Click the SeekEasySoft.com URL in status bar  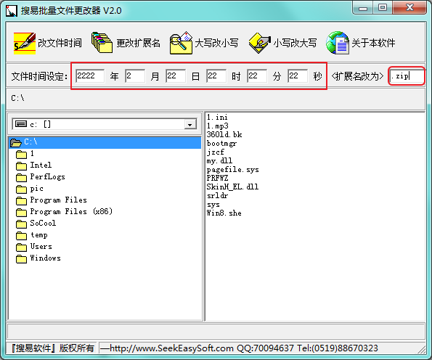pyautogui.click(x=171, y=348)
